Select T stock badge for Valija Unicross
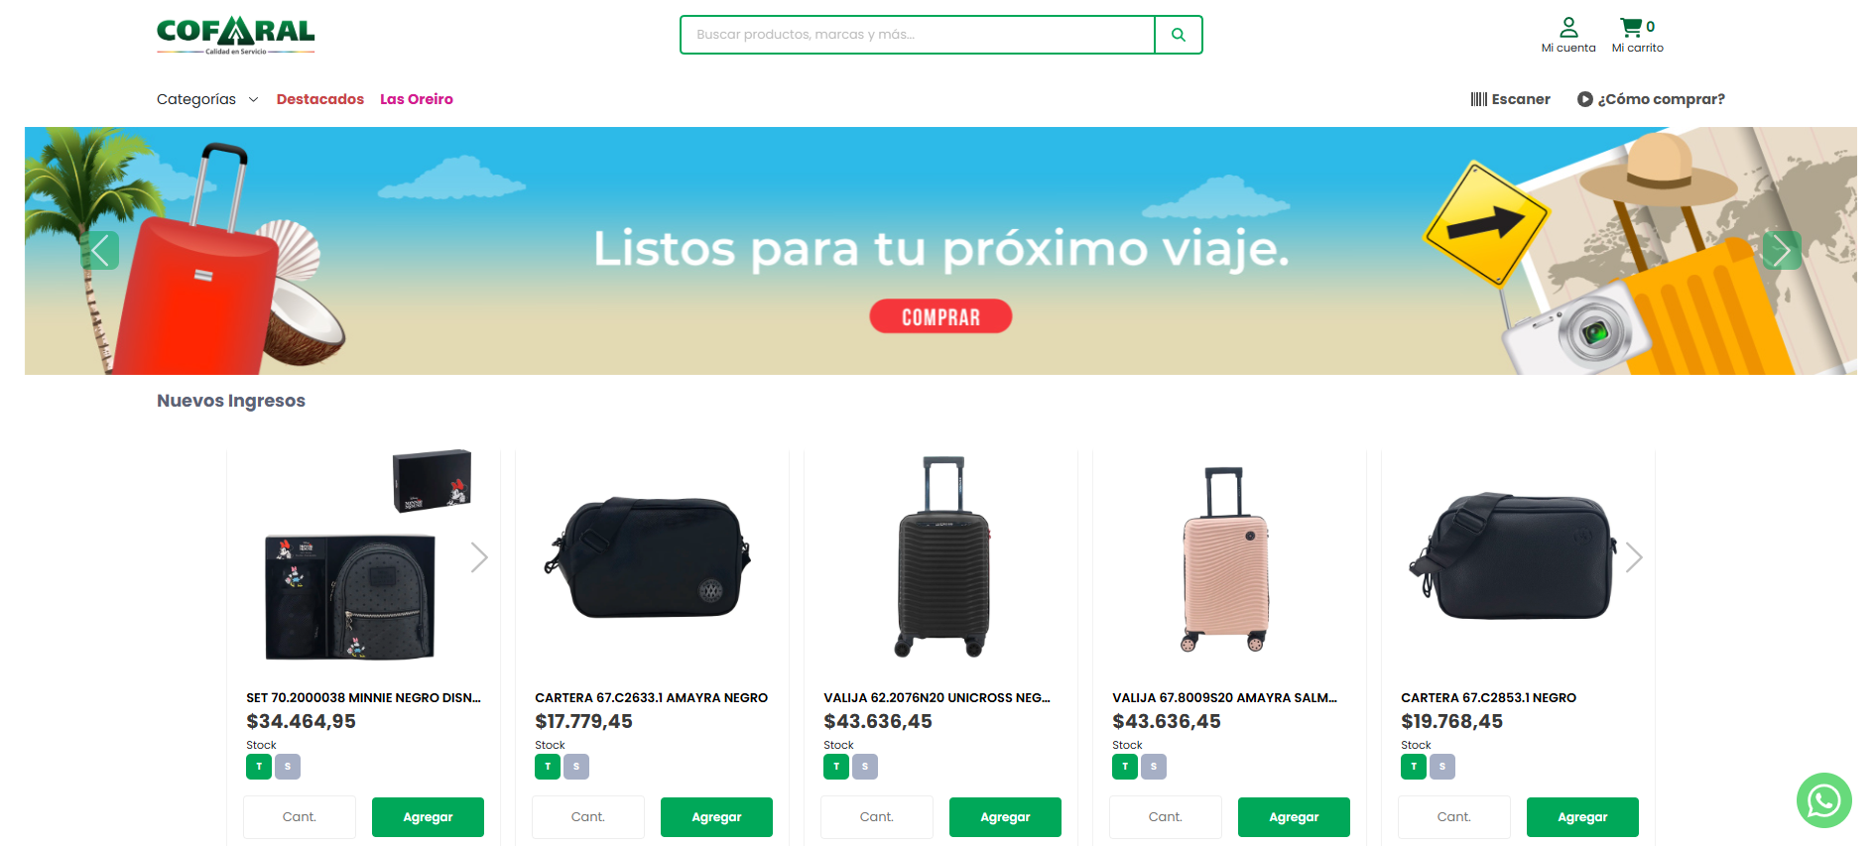Screen dimensions: 1876x846 [x=836, y=767]
